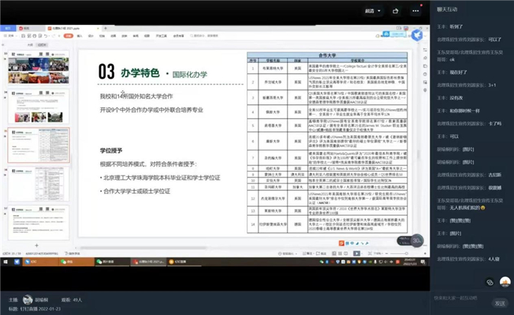The width and height of the screenshot is (514, 315).
Task: Select the last text-only slide thumbnail
Action: click(x=39, y=222)
